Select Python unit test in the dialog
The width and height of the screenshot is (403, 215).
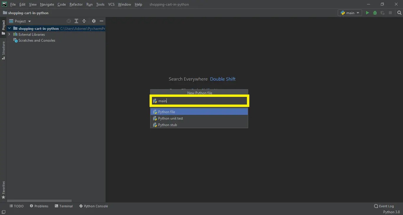coord(170,118)
